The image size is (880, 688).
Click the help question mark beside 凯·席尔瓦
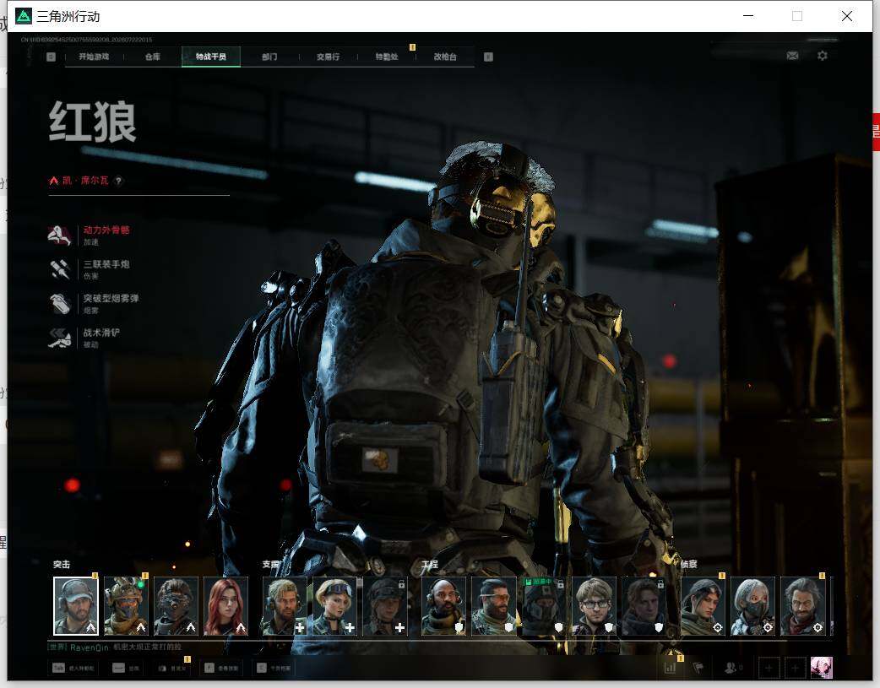click(118, 181)
